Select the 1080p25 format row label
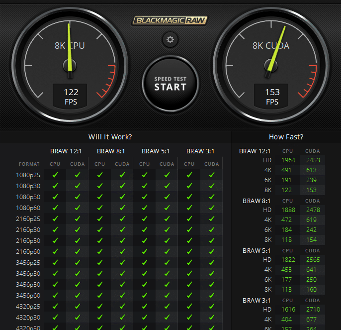This screenshot has width=341, height=330. [28, 175]
